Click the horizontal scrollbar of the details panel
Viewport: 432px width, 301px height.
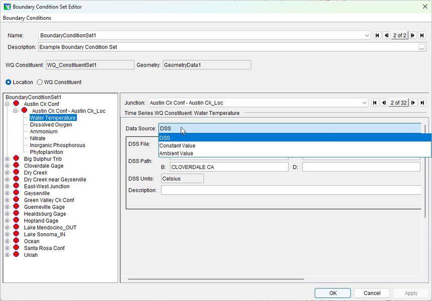(x=216, y=279)
